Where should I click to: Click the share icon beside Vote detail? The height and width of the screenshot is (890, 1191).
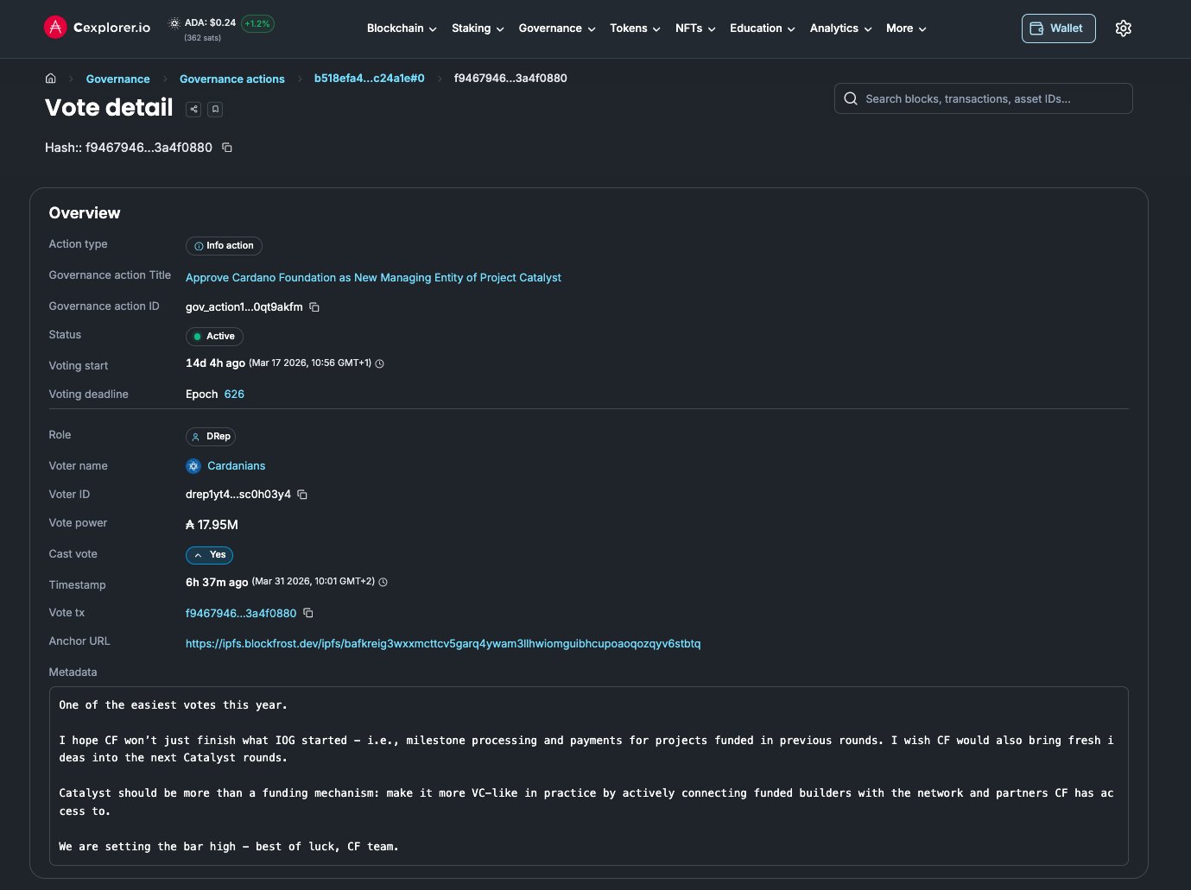[193, 109]
